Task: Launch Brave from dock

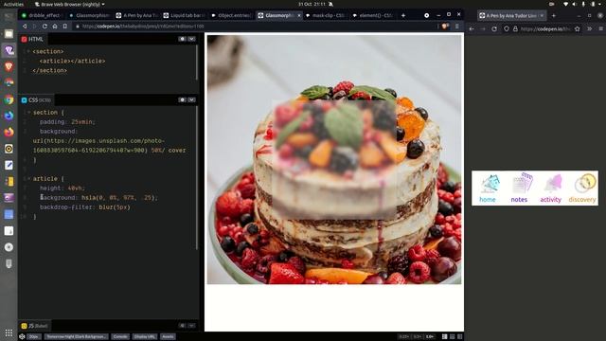Action: [x=9, y=66]
